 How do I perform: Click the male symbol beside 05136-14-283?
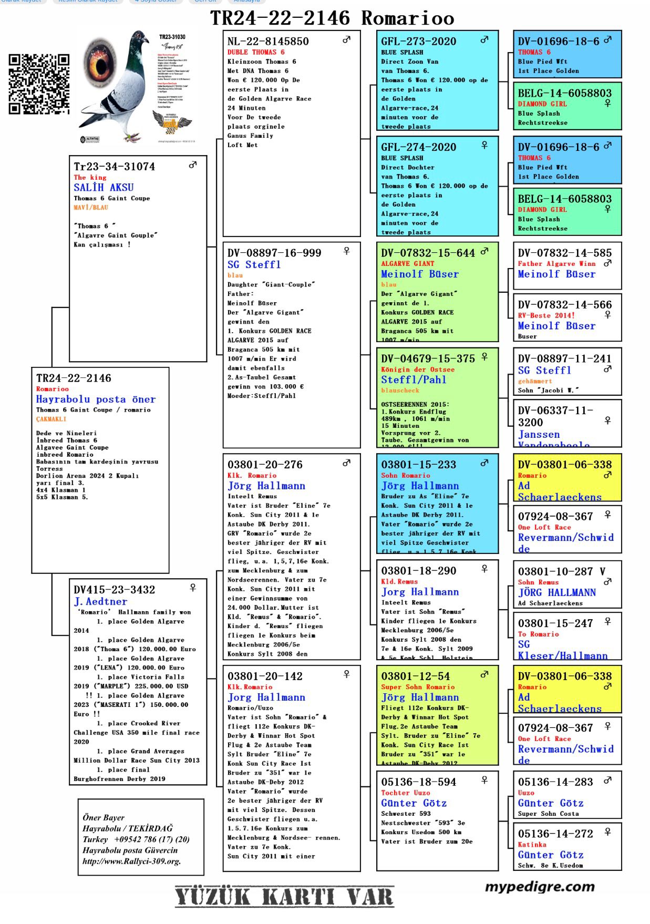607,781
